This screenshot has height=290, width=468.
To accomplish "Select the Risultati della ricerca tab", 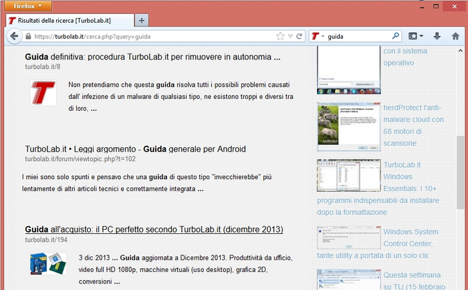I will pos(70,21).
